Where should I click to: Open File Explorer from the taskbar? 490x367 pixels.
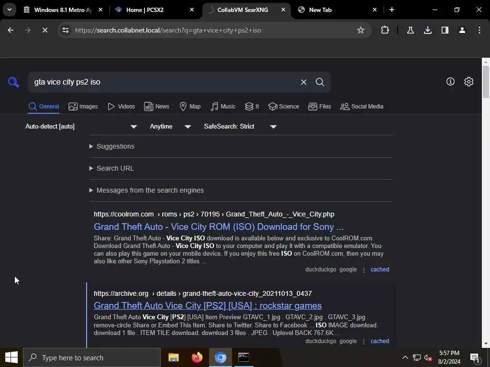coord(173,357)
